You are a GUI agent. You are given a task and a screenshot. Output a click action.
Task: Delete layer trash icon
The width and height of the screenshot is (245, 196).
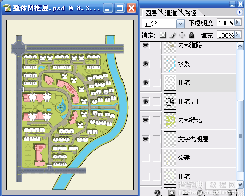(230, 193)
